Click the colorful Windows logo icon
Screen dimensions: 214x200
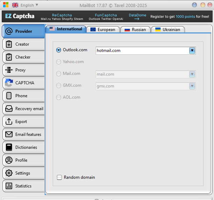coord(6,5)
